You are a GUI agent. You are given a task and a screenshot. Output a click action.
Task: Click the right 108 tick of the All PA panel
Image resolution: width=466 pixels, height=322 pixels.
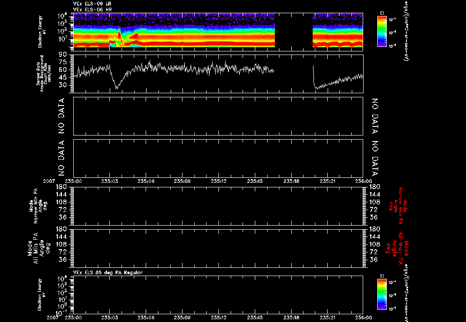pos(375,245)
